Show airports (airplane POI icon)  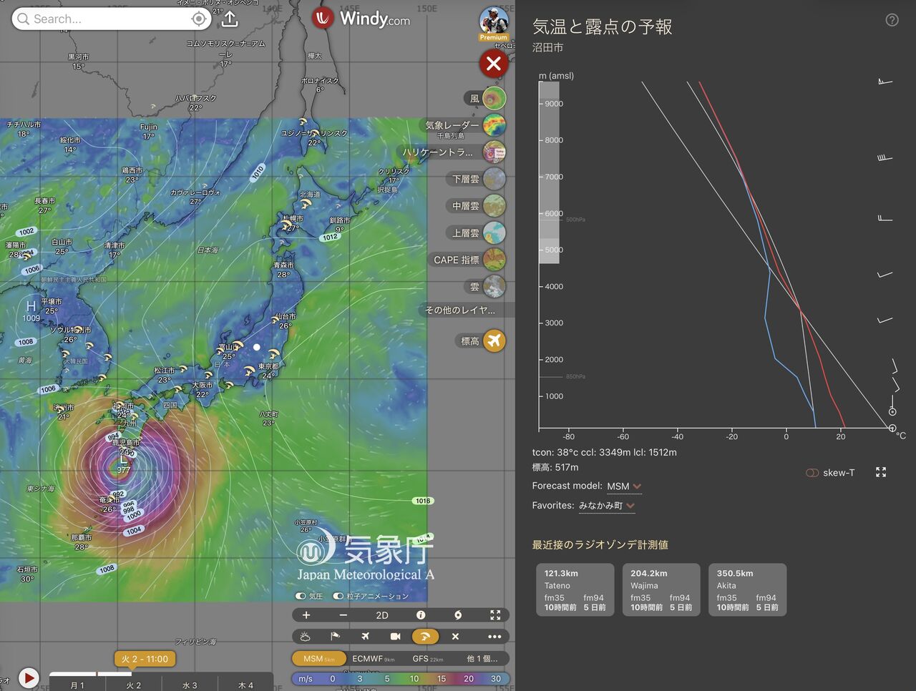365,636
